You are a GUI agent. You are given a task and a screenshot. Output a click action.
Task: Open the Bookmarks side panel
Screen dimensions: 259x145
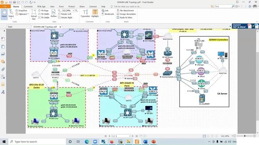(x=3, y=39)
